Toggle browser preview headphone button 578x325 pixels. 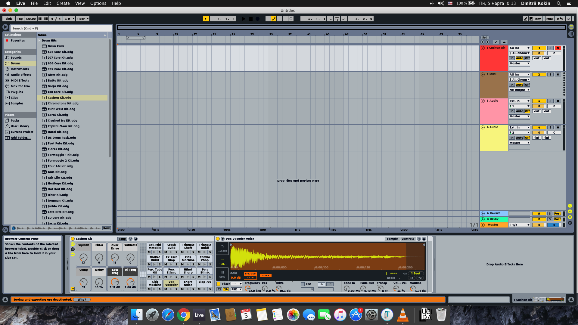tap(14, 228)
